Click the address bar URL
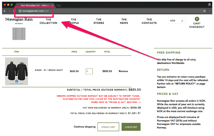This screenshot has height=136, width=214. (x=35, y=11)
